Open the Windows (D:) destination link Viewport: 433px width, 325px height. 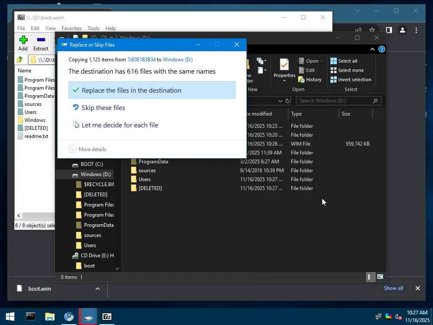[x=178, y=59]
